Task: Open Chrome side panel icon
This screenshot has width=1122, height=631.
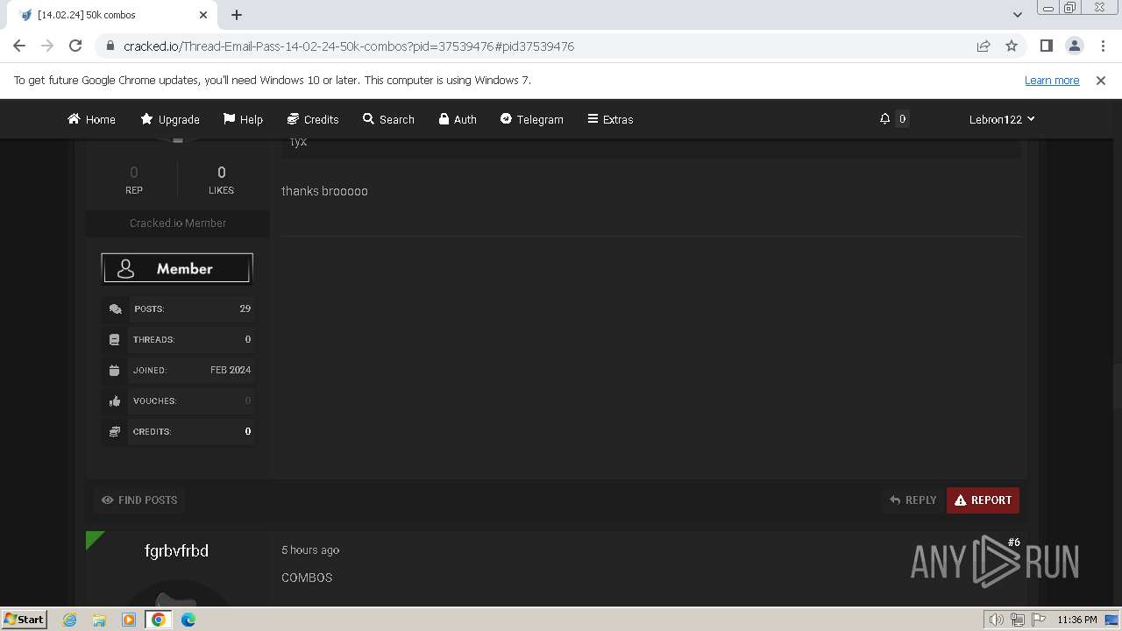Action: tap(1046, 46)
